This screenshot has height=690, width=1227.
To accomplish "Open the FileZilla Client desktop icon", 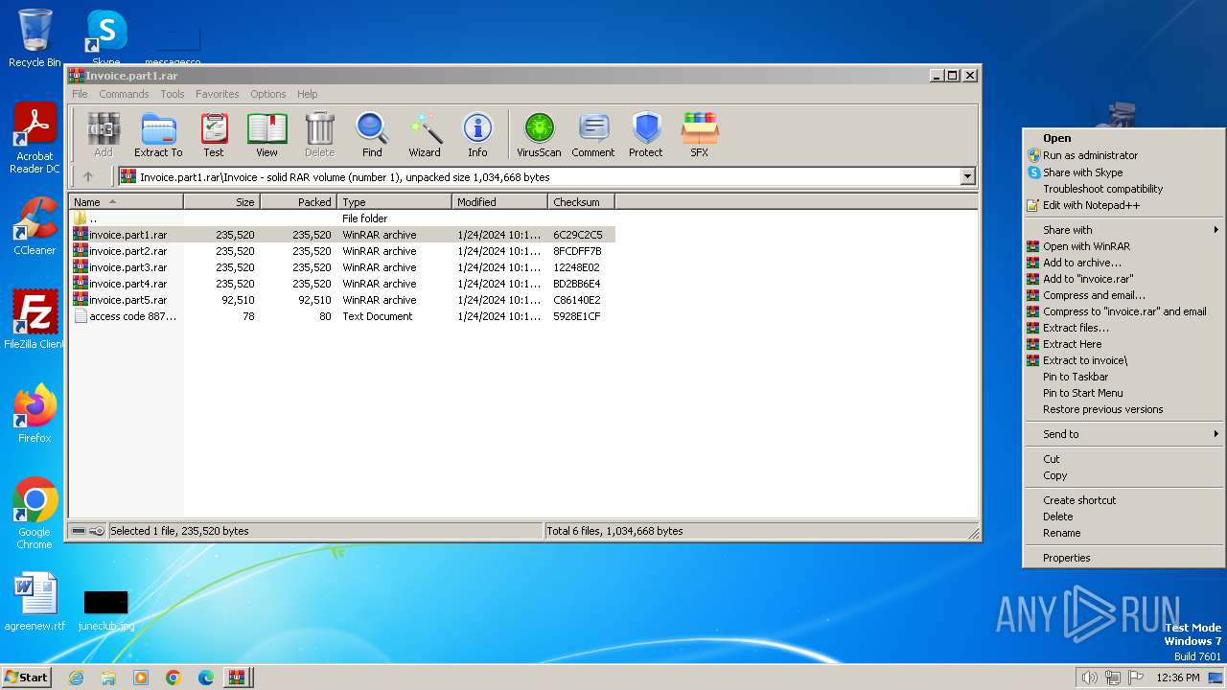I will (x=35, y=320).
